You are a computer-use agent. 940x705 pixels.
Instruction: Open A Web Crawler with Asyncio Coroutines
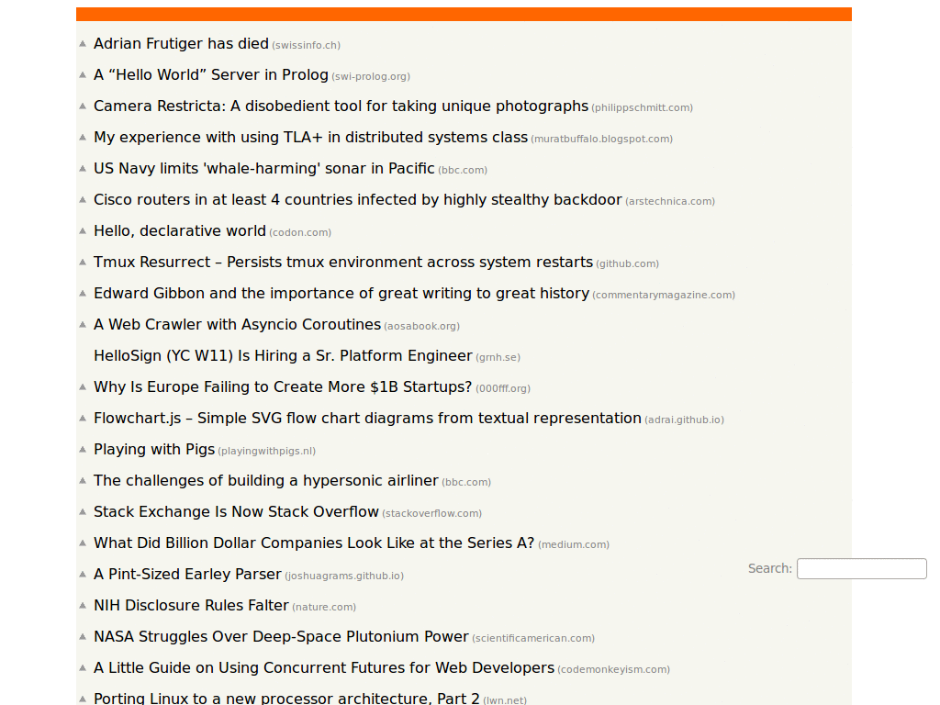(238, 324)
